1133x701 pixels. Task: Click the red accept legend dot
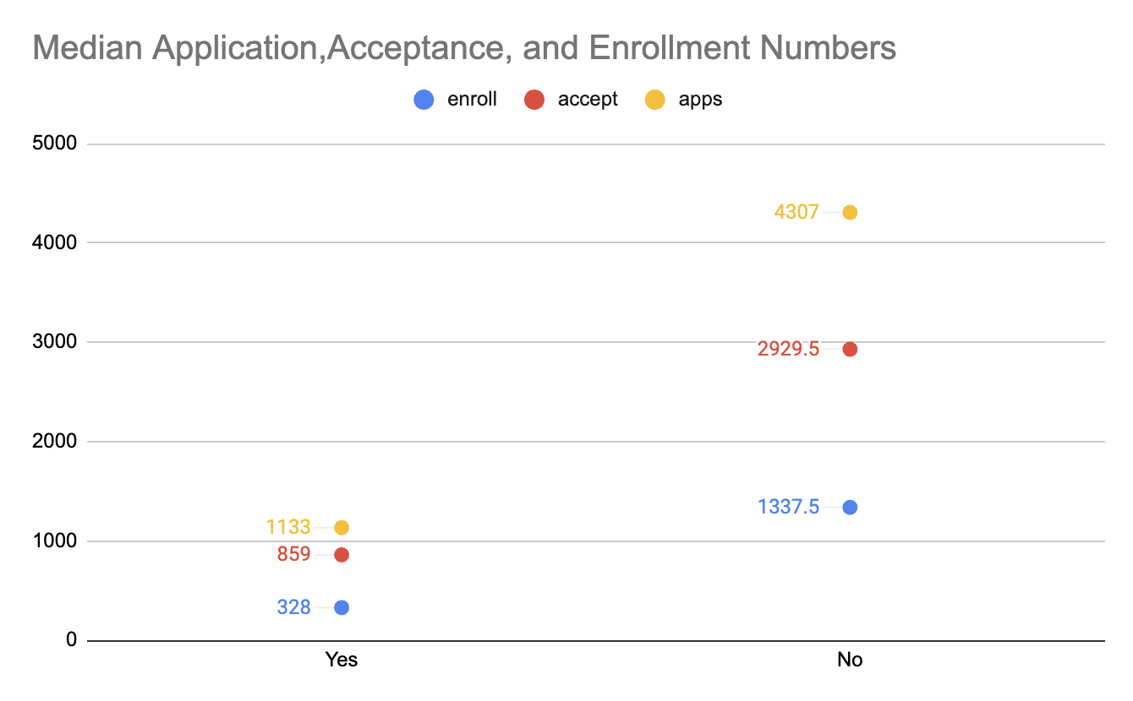[534, 100]
